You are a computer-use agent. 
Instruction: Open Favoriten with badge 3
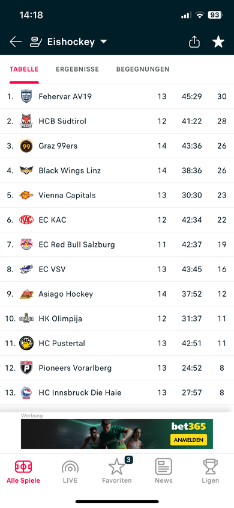coord(117,472)
